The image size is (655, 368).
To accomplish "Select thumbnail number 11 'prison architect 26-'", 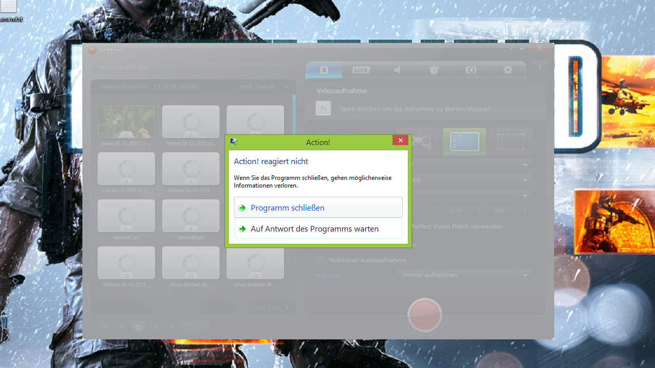I will (x=191, y=263).
